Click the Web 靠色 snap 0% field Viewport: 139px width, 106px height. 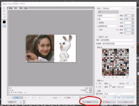pos(128,30)
